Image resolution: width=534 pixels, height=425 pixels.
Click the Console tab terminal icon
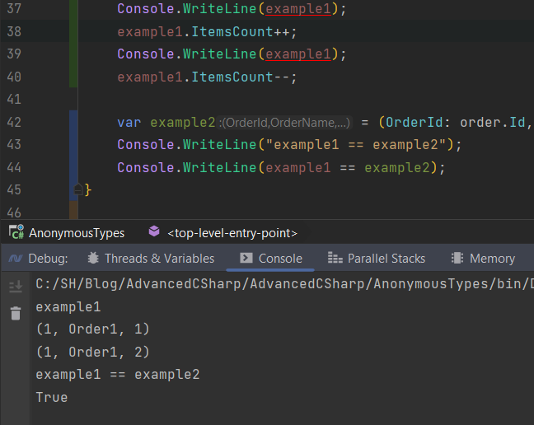pyautogui.click(x=246, y=258)
